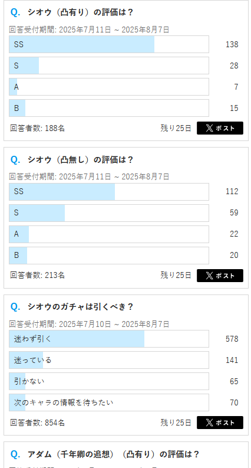Click the Q icon of シオウのガチャは引くべき
The height and width of the screenshot is (468, 251).
tap(15, 307)
